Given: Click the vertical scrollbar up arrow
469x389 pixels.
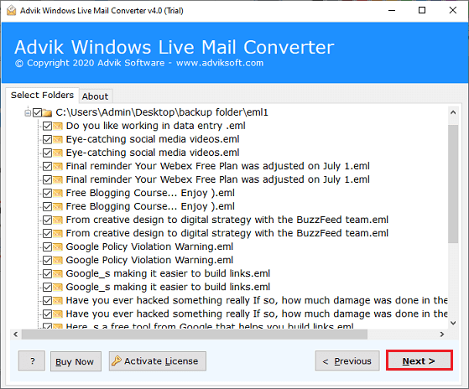Looking at the screenshot, I should pos(453,113).
